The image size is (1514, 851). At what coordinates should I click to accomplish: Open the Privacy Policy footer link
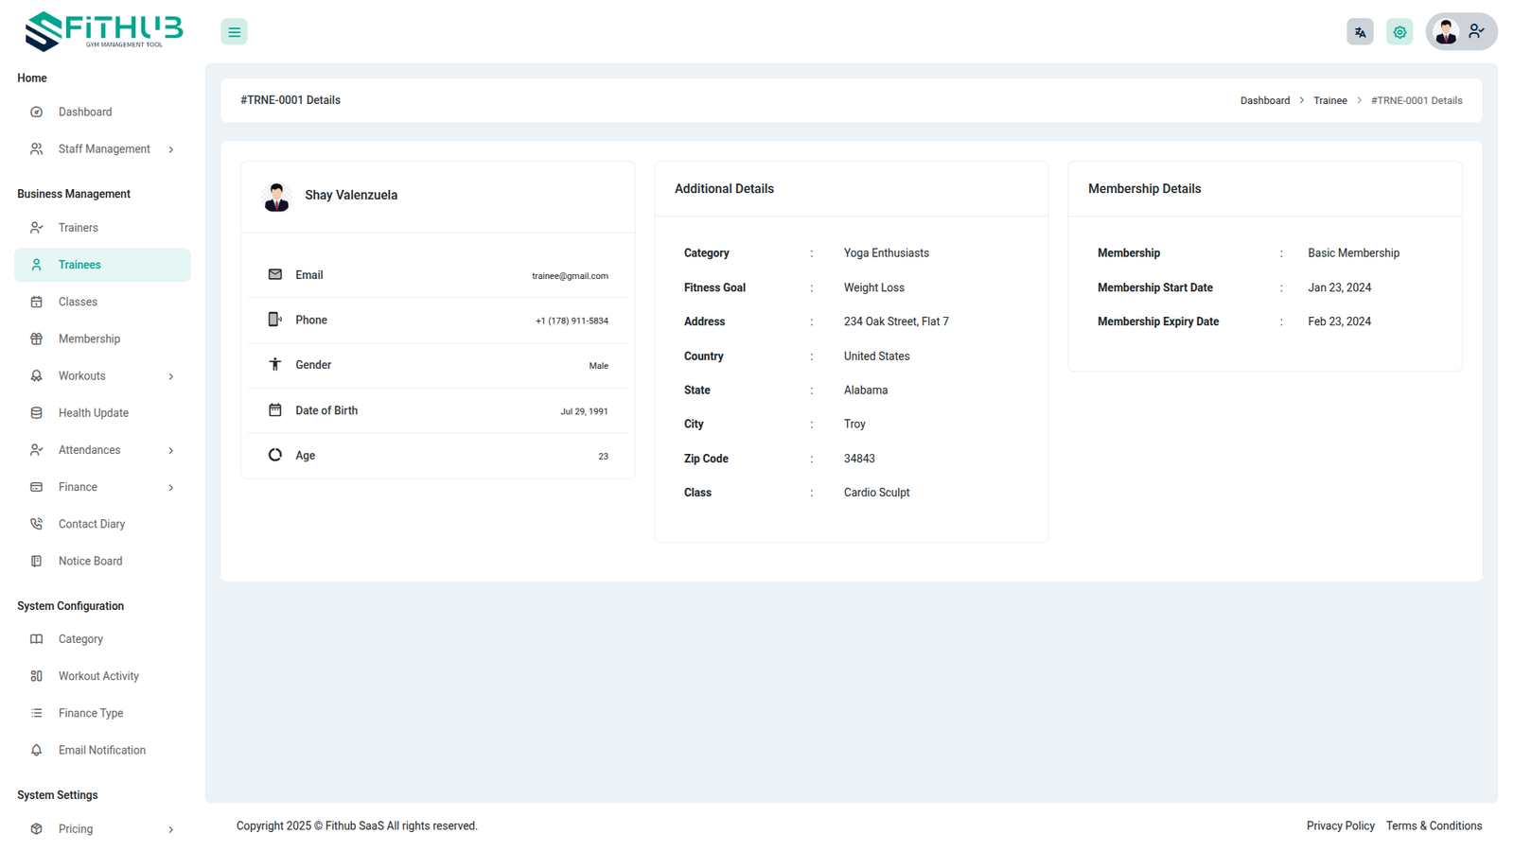click(x=1340, y=825)
